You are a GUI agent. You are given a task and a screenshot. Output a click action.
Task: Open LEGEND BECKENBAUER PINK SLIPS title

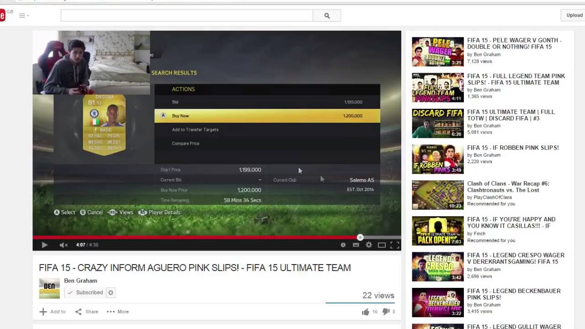coord(514,294)
